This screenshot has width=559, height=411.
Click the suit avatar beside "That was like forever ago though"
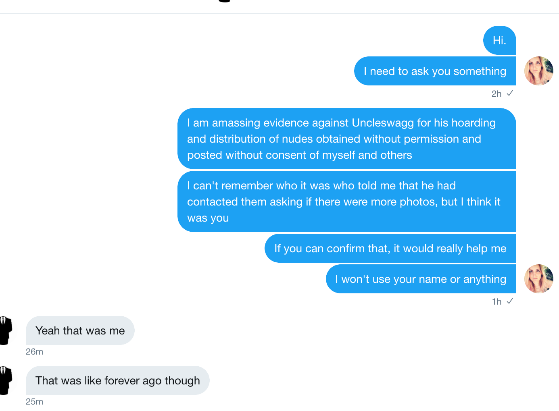(6, 380)
